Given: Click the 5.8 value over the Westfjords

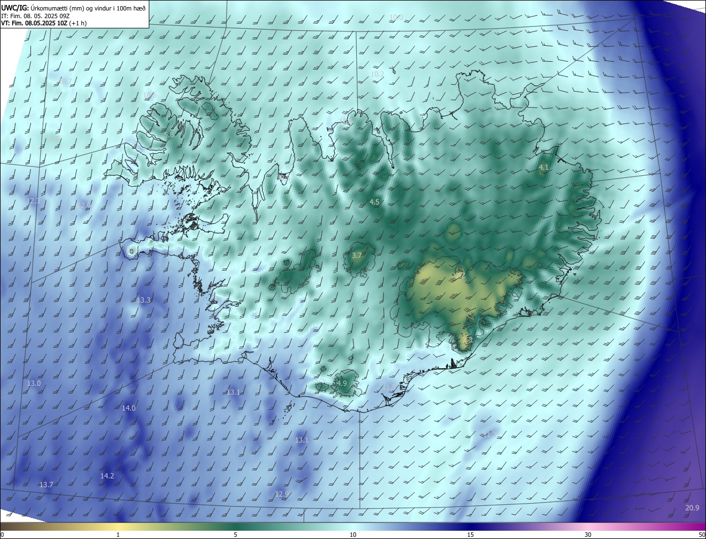Looking at the screenshot, I should pos(169,134).
